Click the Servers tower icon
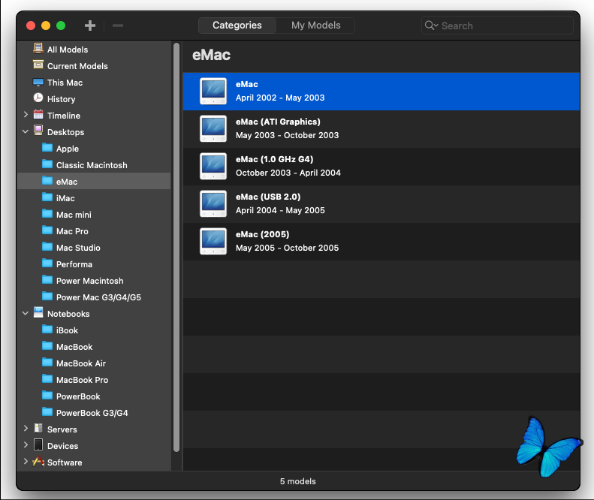Screen dimensions: 594x500 pos(38,428)
